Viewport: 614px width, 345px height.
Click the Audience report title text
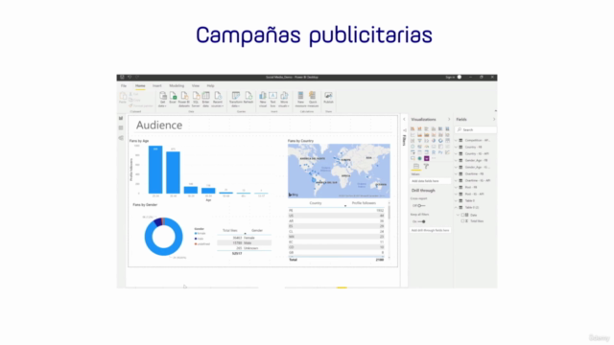click(159, 125)
